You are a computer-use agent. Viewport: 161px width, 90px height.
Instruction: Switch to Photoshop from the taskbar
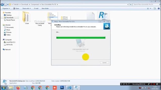62,87
